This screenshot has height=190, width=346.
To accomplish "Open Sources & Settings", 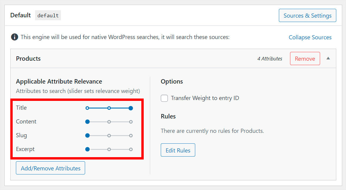I will tap(307, 16).
